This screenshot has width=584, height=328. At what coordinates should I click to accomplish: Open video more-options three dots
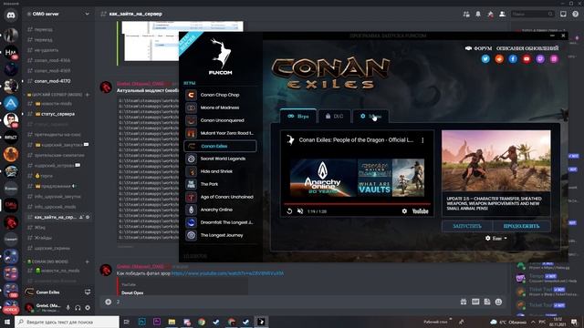pos(422,140)
